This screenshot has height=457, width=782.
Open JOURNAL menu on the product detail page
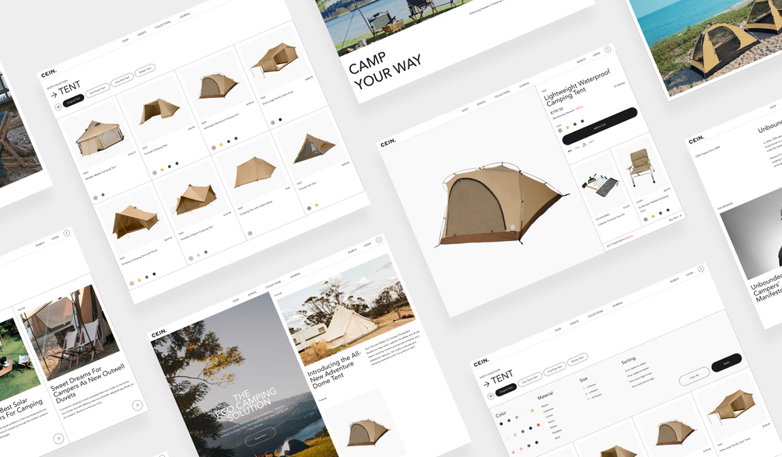(x=524, y=85)
